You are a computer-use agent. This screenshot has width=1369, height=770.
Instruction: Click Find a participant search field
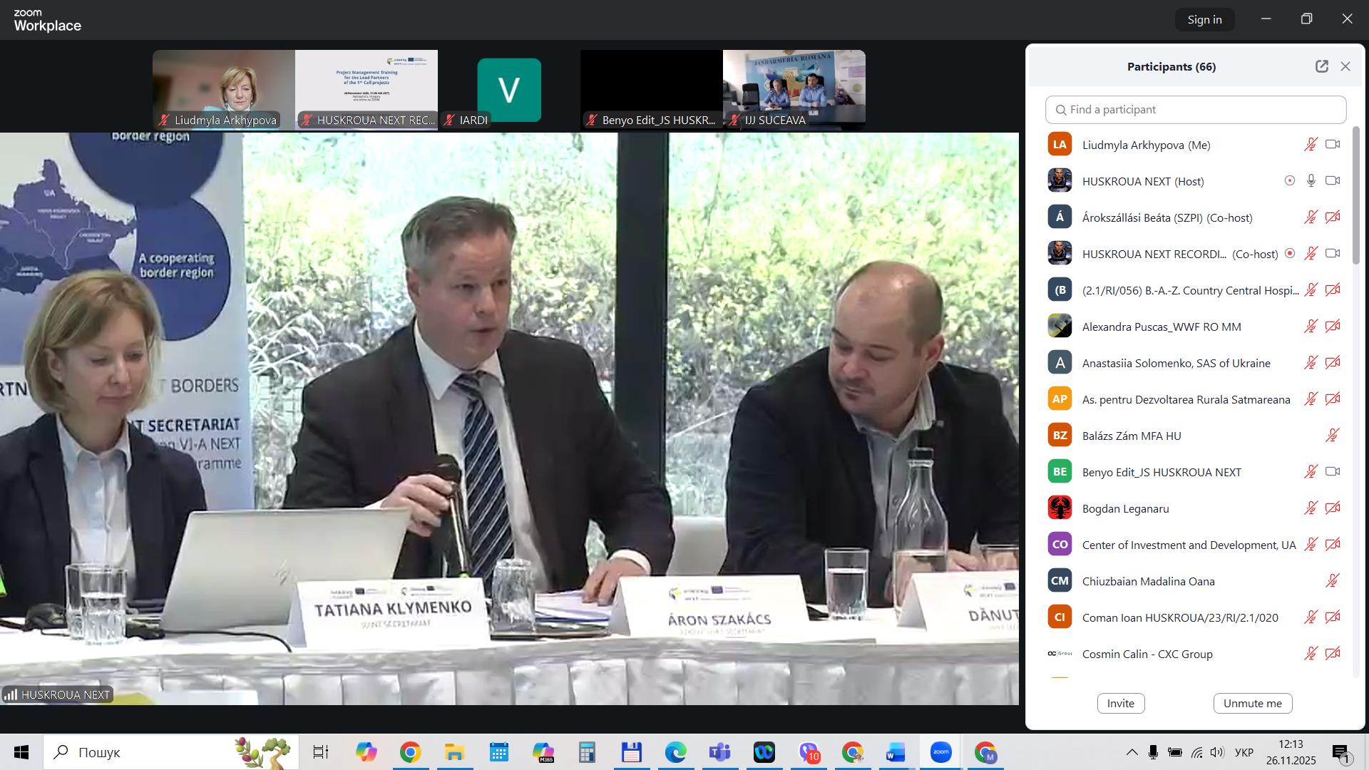(x=1196, y=110)
